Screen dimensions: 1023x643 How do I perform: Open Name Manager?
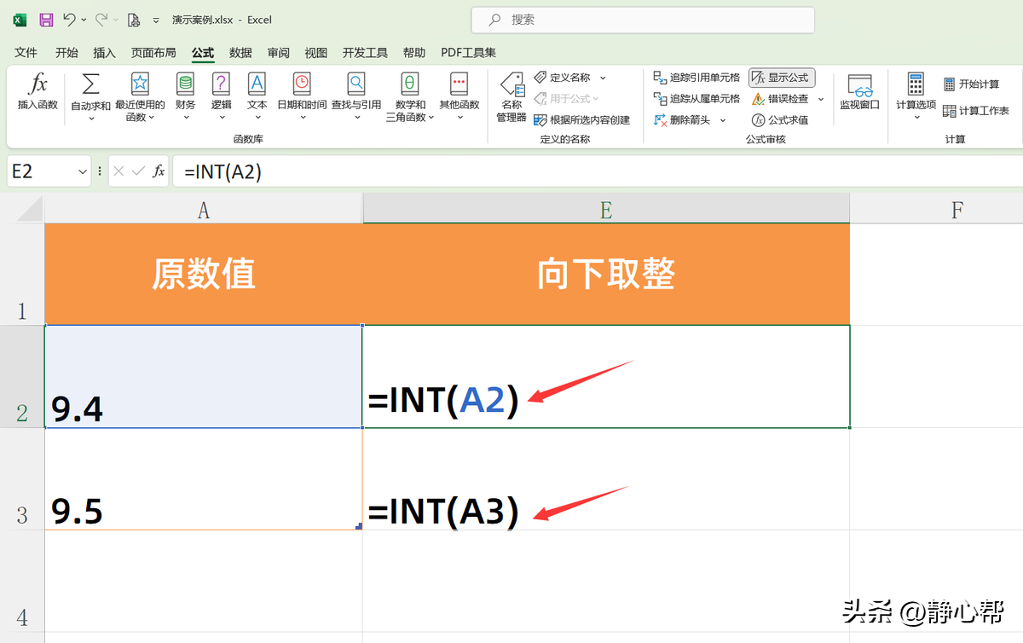pos(511,97)
